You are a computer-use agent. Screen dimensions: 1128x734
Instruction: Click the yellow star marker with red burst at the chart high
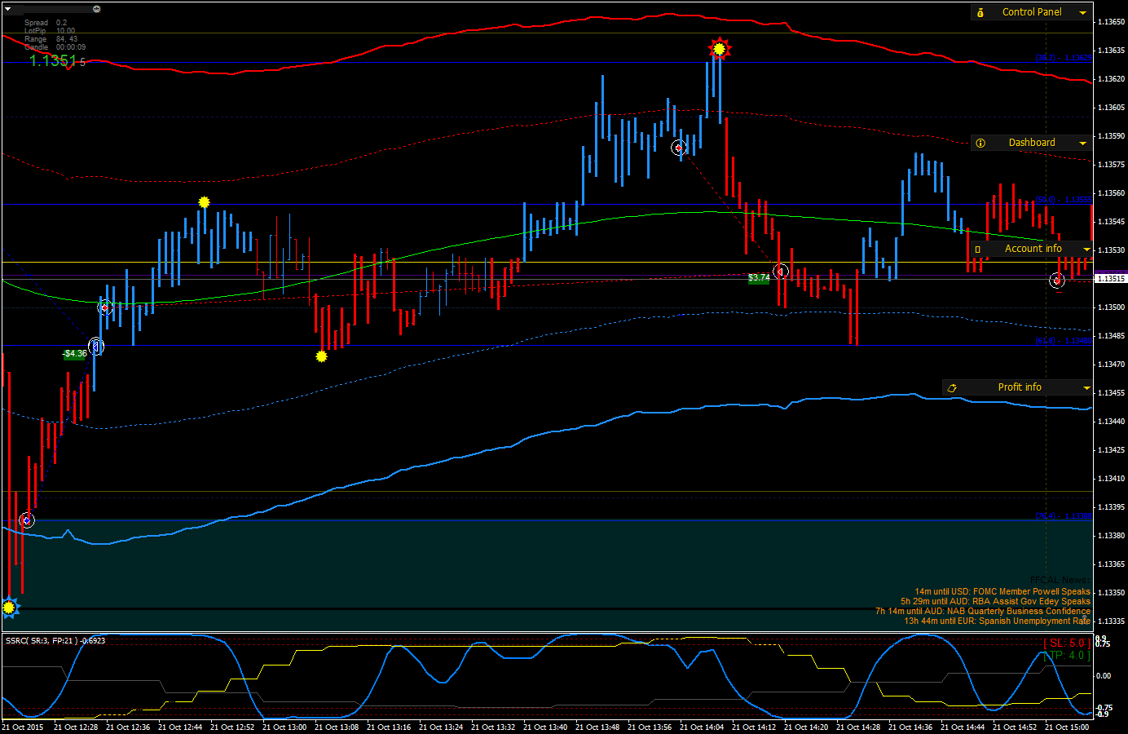pos(719,49)
